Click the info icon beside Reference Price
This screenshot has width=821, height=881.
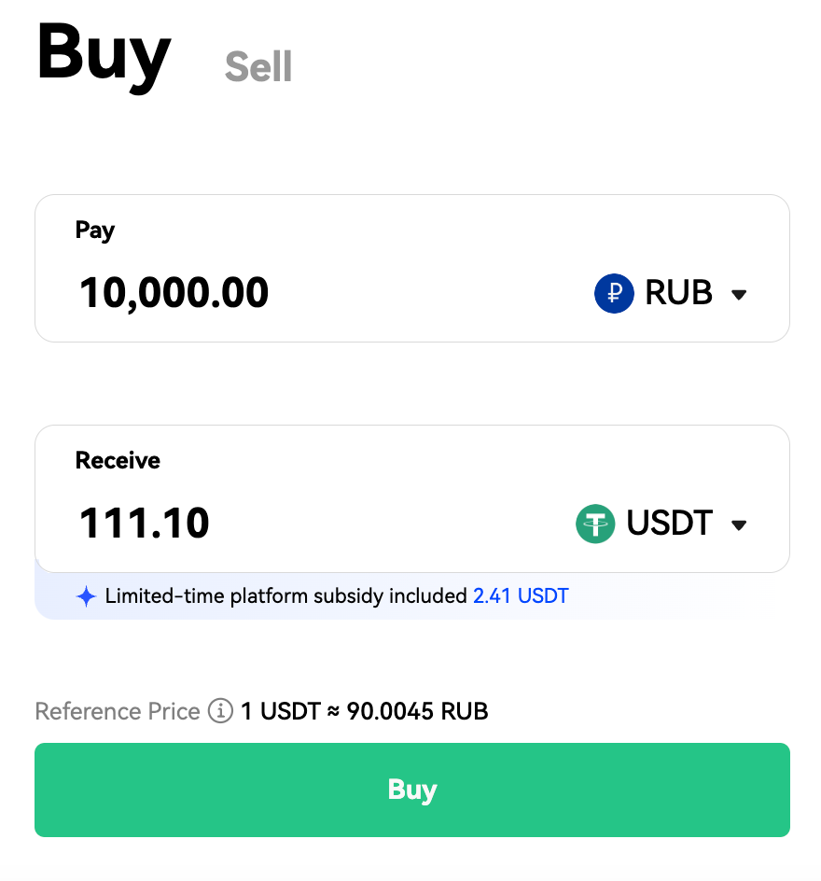pos(220,712)
